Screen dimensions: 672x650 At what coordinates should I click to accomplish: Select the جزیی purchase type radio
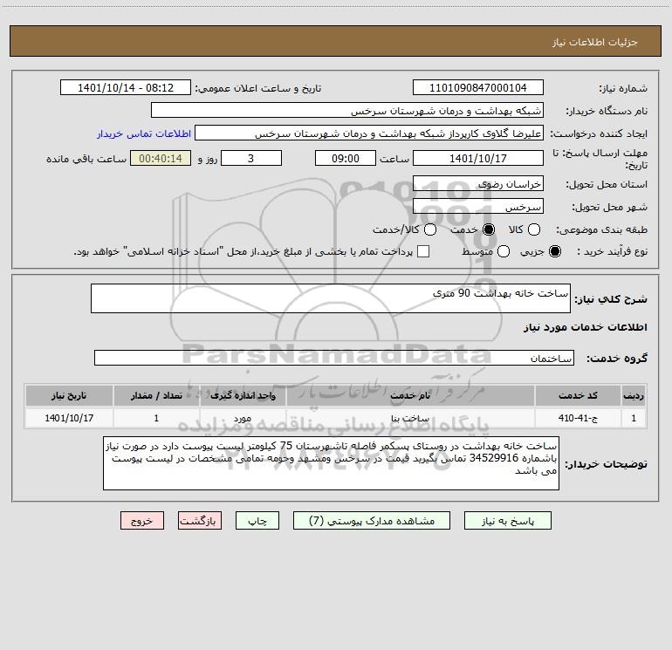[x=554, y=251]
